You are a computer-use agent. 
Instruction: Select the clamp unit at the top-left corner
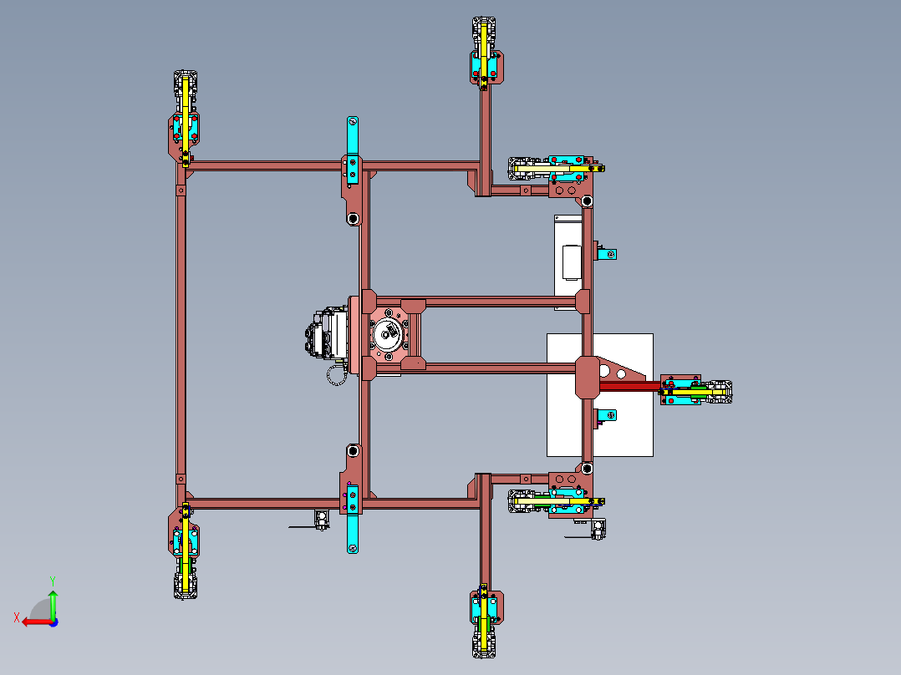(185, 119)
